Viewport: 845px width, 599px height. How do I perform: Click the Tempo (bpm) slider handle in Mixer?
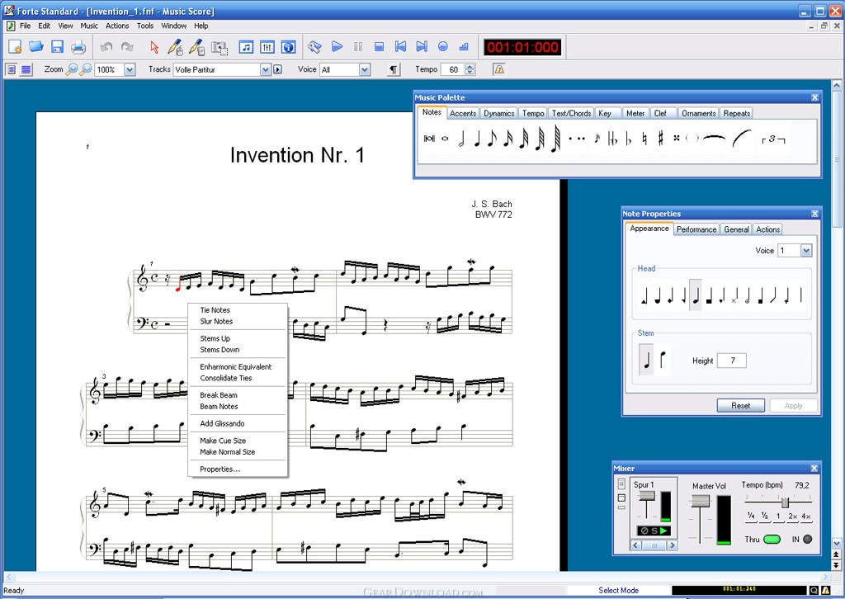point(785,502)
